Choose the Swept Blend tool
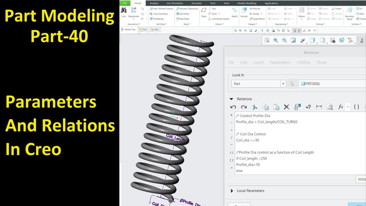Image resolution: width=366 pixels, height=206 pixels. 257,19
